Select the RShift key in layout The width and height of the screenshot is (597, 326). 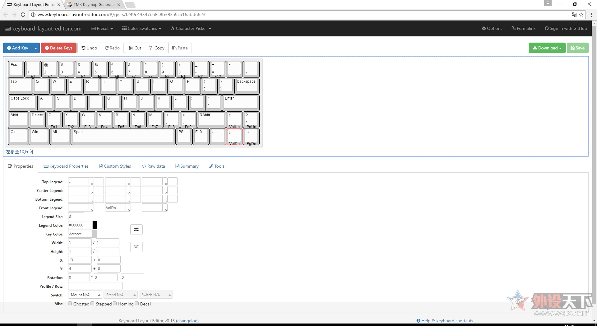211,119
